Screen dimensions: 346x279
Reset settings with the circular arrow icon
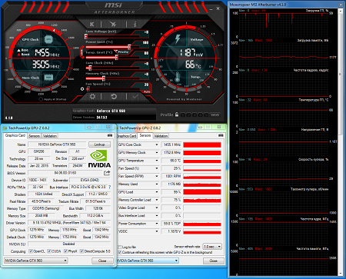click(x=114, y=96)
